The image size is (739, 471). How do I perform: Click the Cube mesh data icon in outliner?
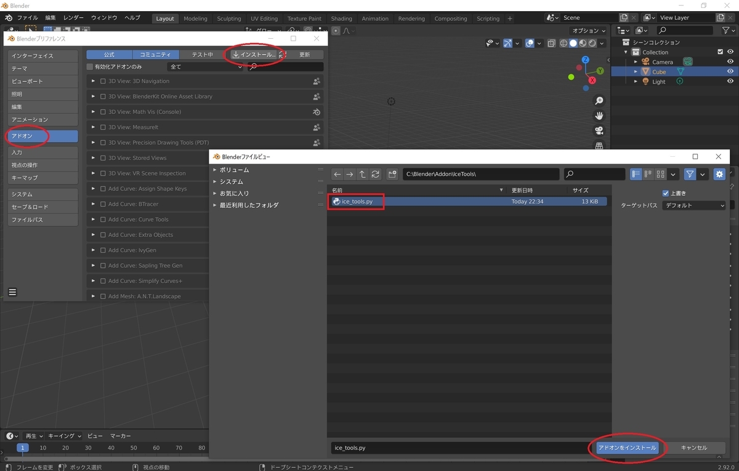(x=680, y=71)
